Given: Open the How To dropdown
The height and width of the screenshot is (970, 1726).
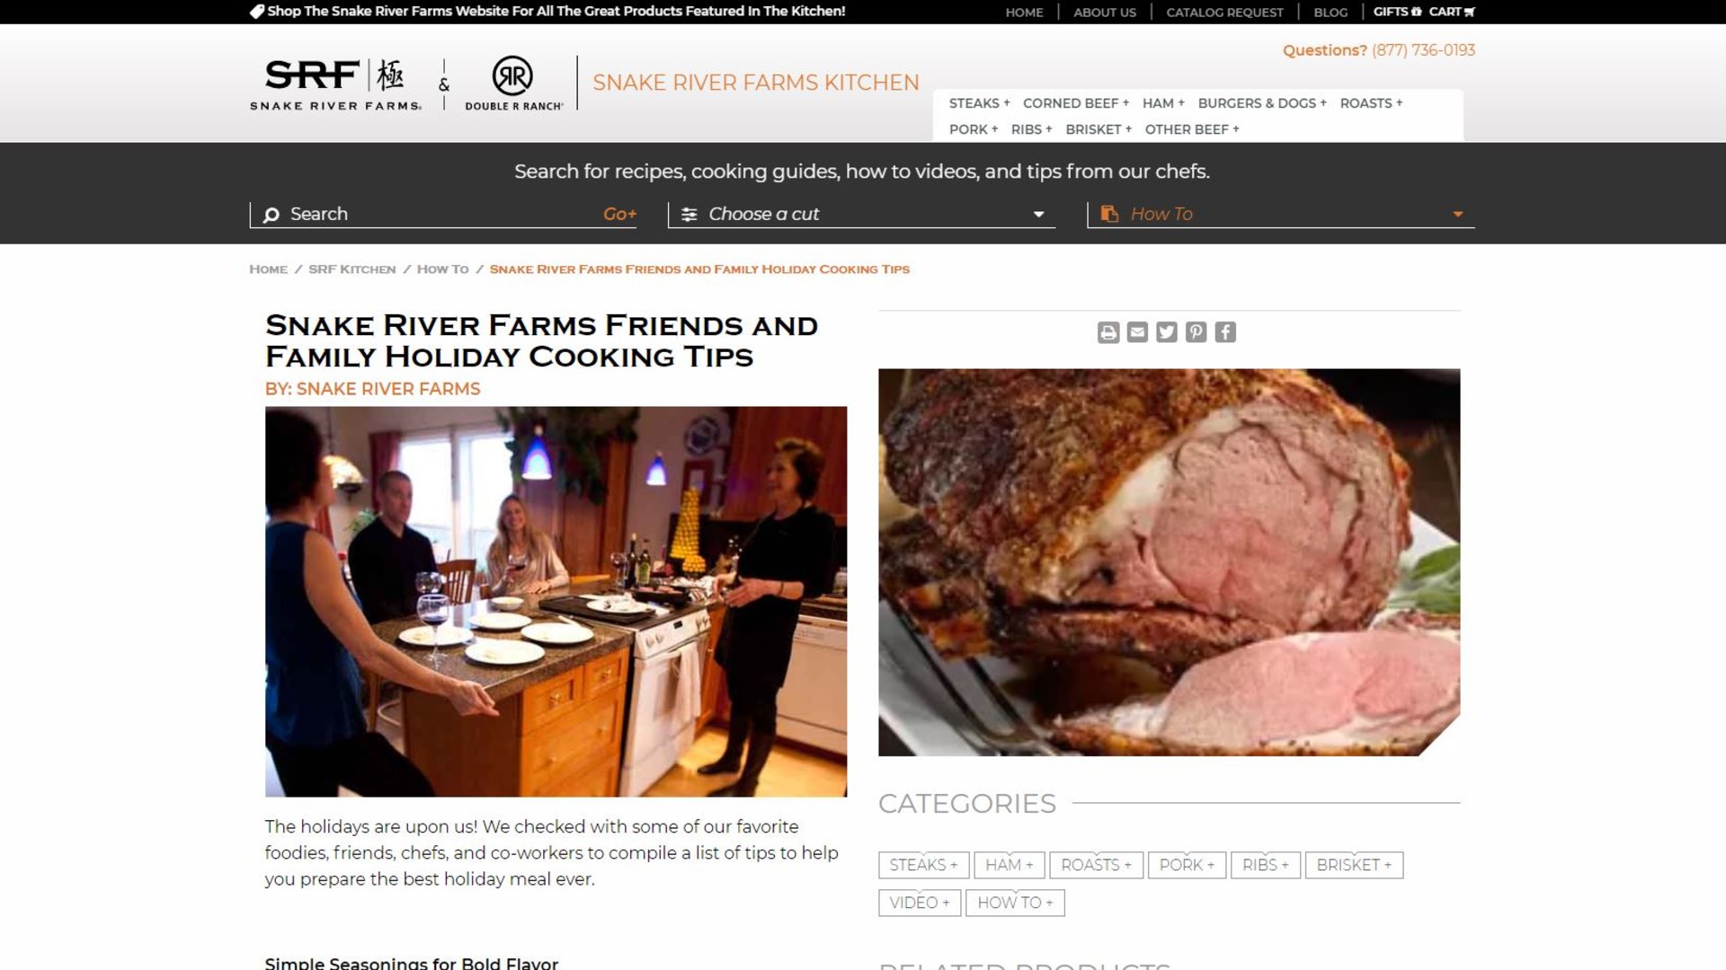Looking at the screenshot, I should point(1281,214).
